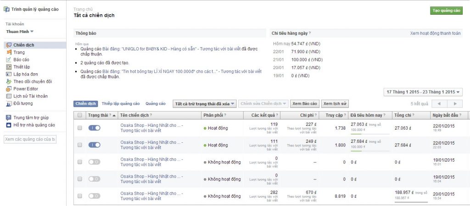This screenshot has width=470, height=206.
Task: Click the Chiến dịch icon in sidebar
Action: 9,45
